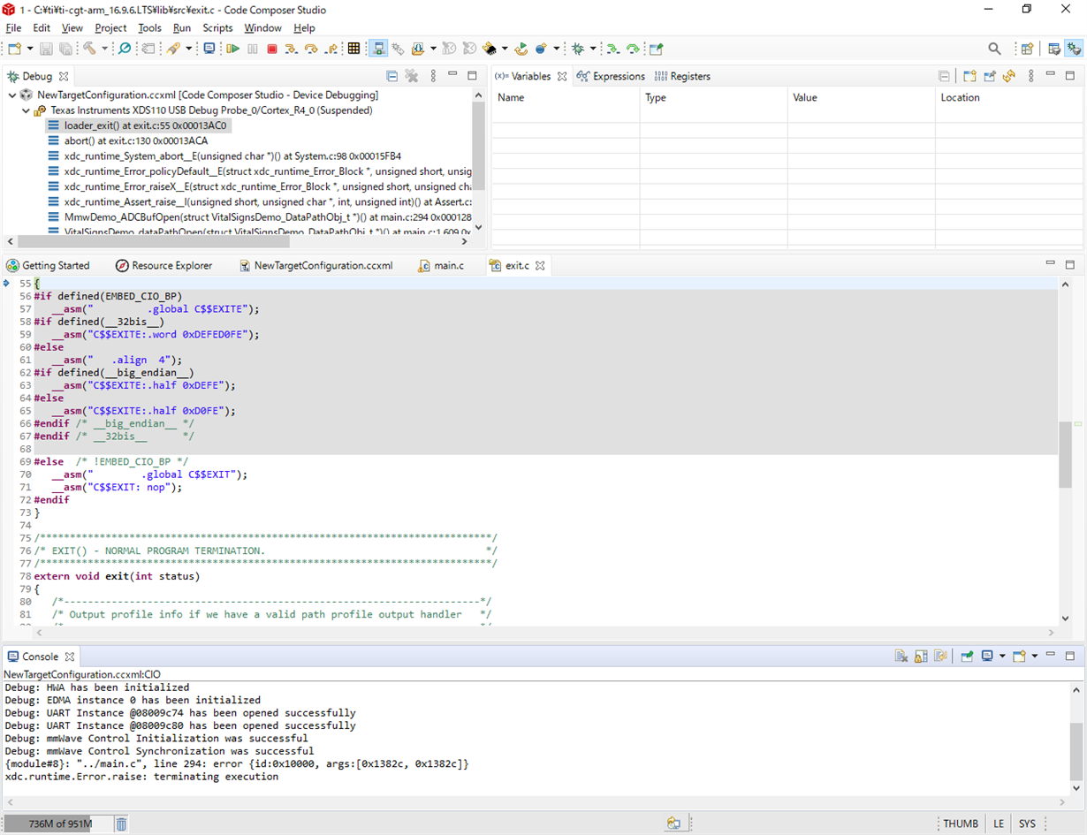Open the New file dropdown arrow

[30, 49]
